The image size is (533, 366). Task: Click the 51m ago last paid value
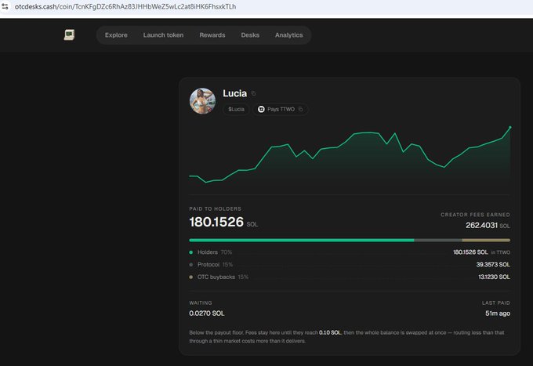coord(498,313)
